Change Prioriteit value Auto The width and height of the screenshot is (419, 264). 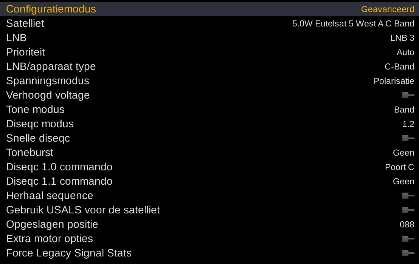[x=405, y=52]
